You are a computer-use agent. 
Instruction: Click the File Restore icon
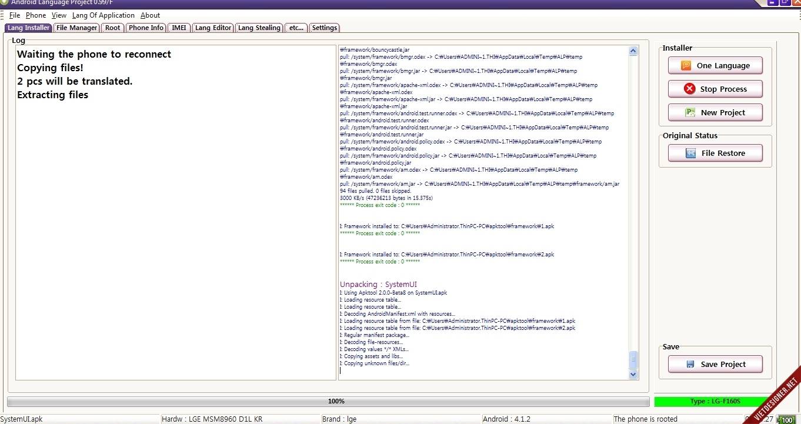pos(691,153)
